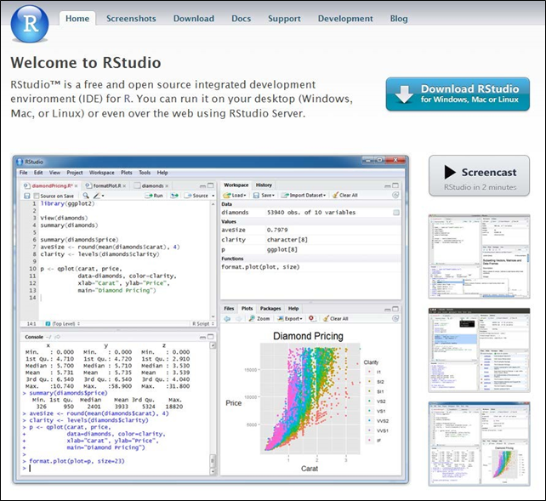Switch to the History tab
Screen dimensions: 546x501
click(264, 185)
